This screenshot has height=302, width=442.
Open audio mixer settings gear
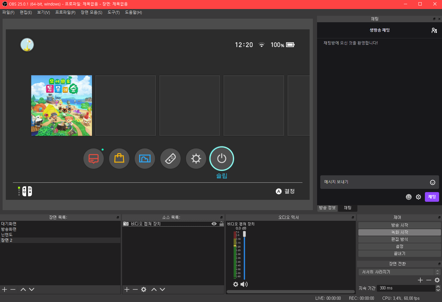point(236,284)
